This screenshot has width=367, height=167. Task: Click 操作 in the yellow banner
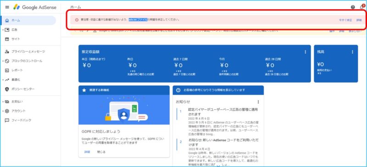click(332, 31)
